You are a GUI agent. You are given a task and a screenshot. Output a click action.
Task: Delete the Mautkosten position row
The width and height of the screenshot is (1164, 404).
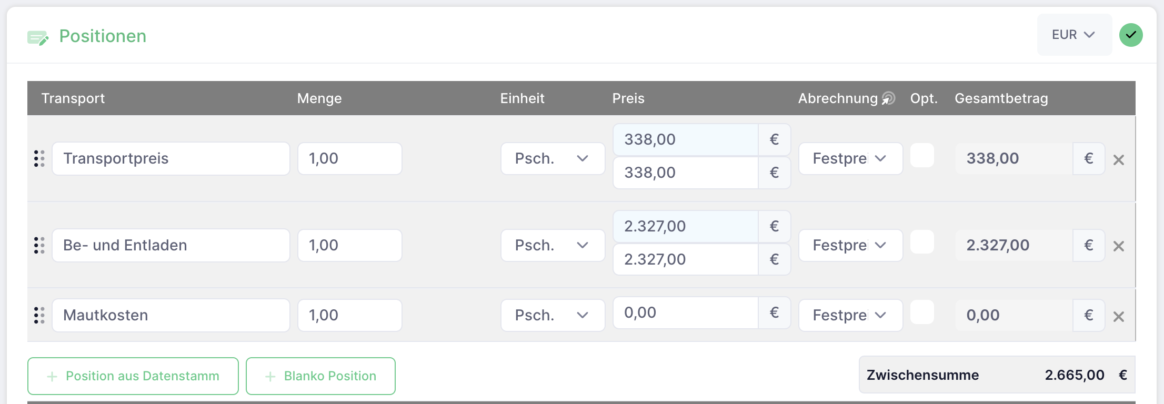(x=1119, y=317)
